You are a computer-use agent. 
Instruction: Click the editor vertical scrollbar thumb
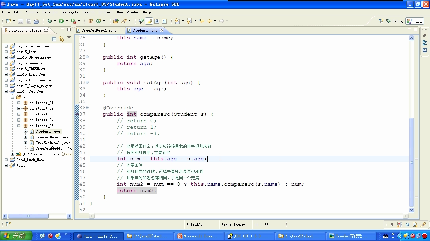(412, 163)
